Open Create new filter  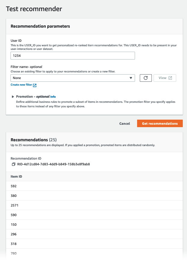pyautogui.click(x=22, y=85)
